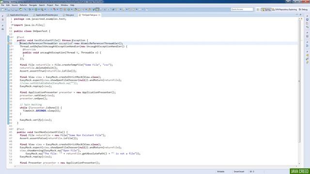This screenshot has width=310, height=174.
Task: Click the editor horizontal scrollbar
Action: (x=155, y=166)
